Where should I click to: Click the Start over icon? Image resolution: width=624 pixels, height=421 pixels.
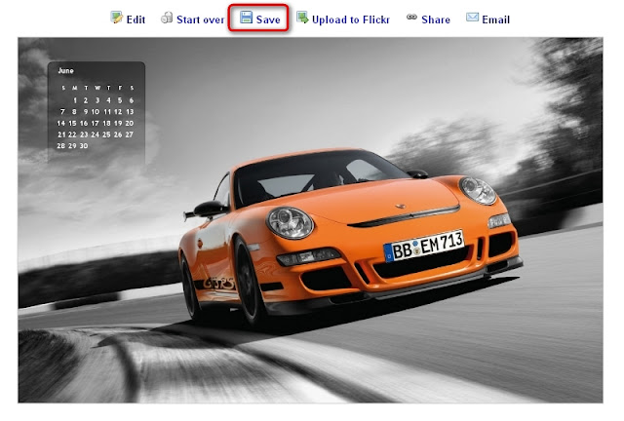point(167,18)
